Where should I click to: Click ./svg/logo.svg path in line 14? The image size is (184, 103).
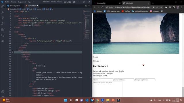pos(45,41)
